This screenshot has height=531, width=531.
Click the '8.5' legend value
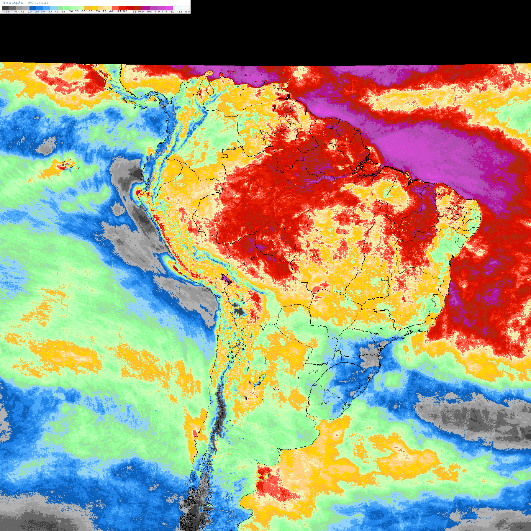119,11
